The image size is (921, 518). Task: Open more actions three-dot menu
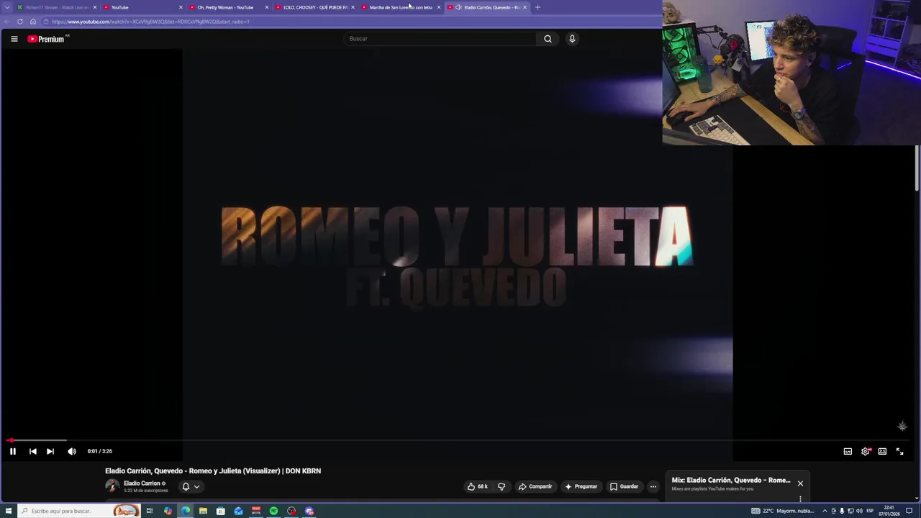[x=653, y=486]
